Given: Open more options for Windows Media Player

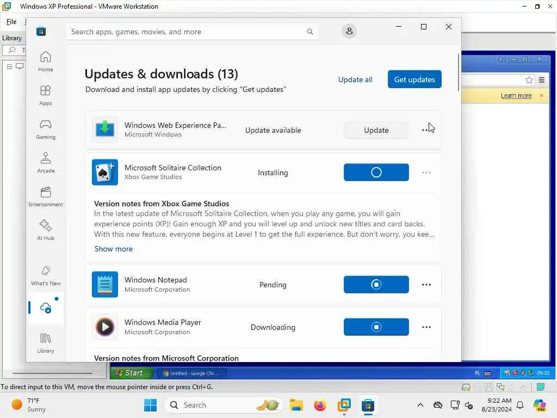Looking at the screenshot, I should tap(426, 327).
